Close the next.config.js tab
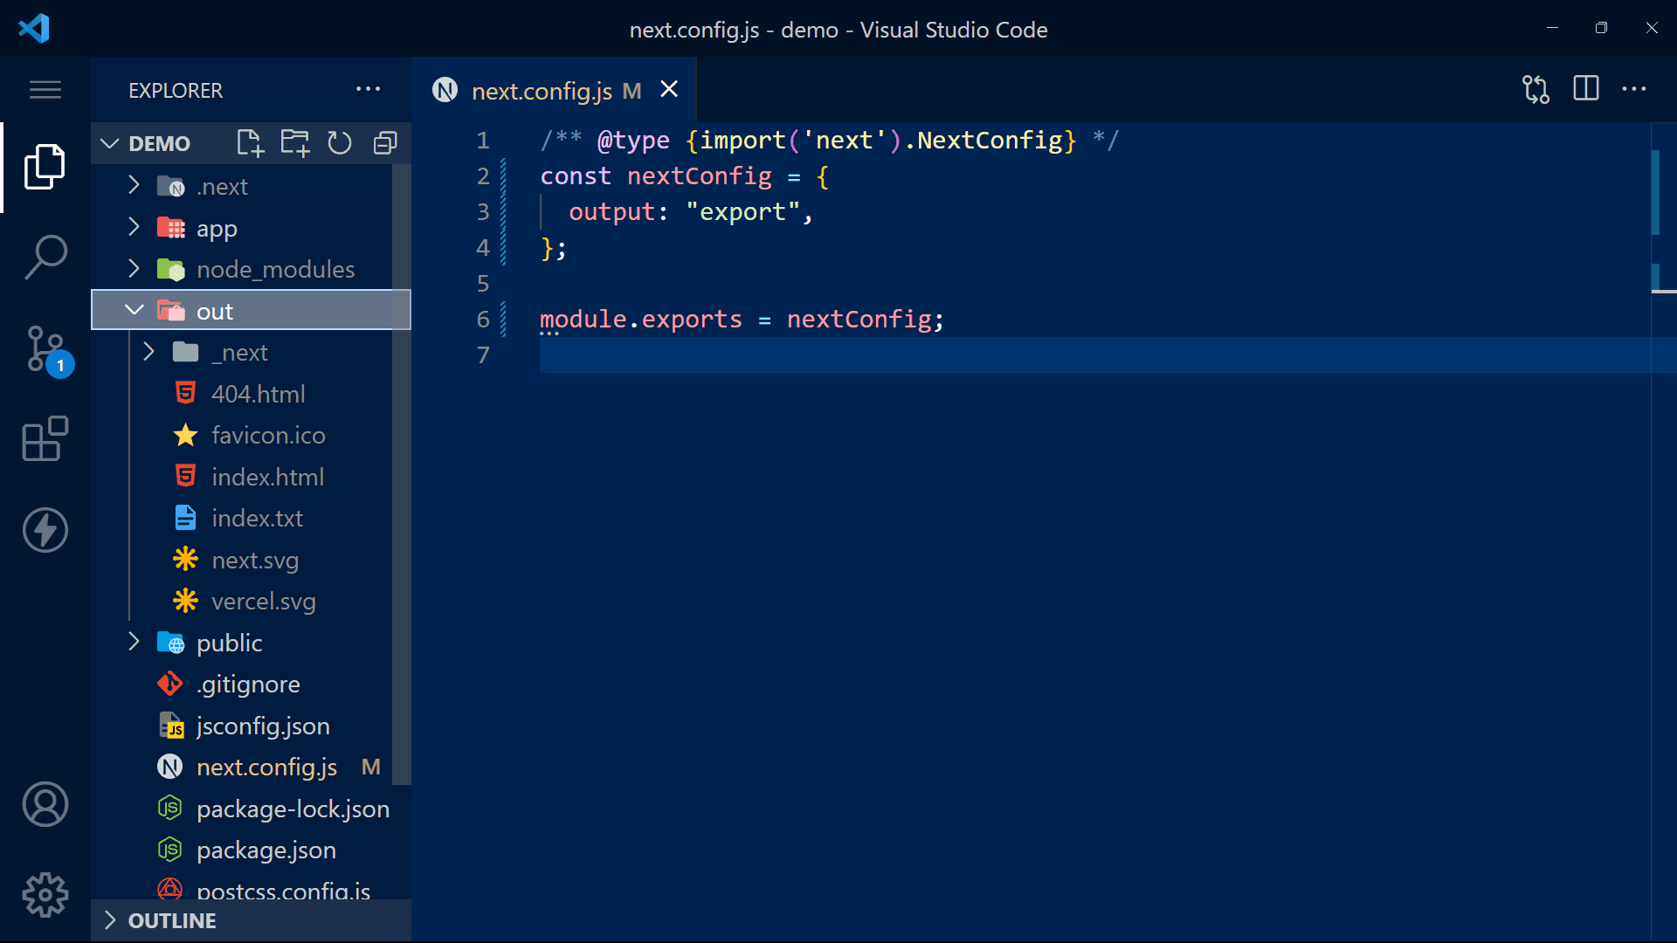 click(669, 89)
